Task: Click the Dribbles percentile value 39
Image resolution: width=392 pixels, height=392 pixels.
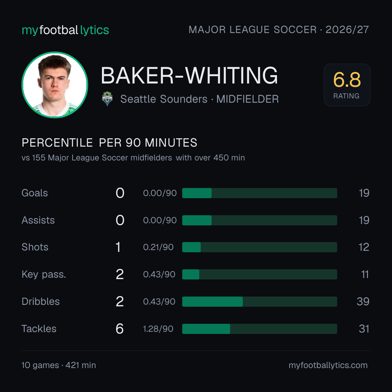Action: tap(363, 302)
